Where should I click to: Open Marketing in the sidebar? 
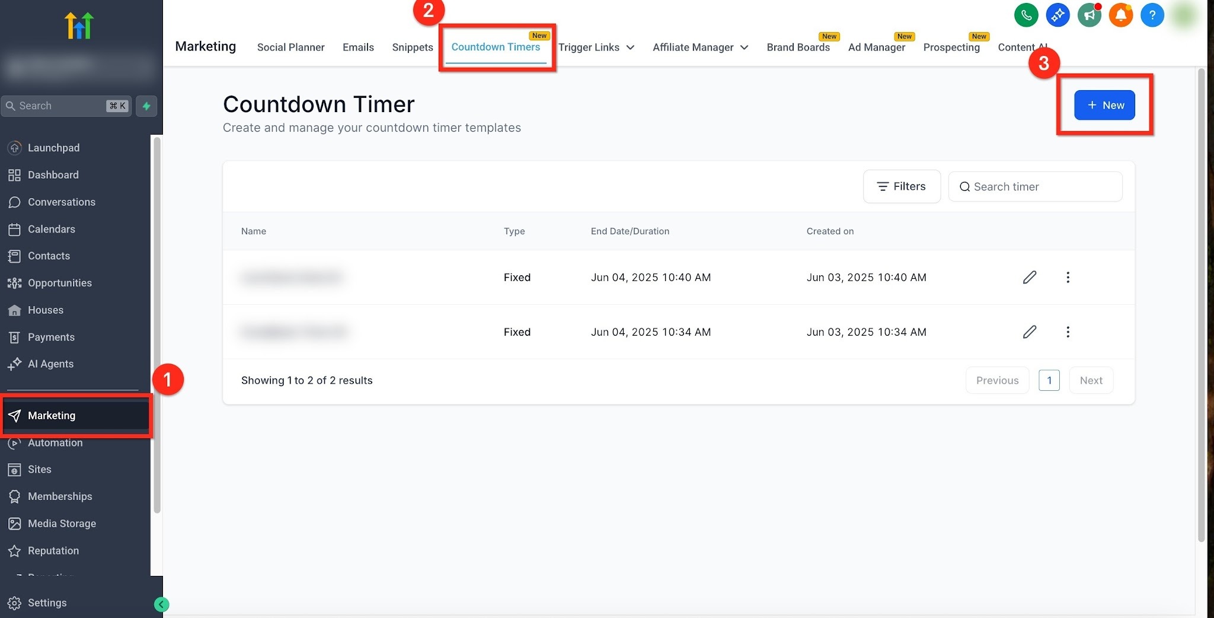point(76,416)
